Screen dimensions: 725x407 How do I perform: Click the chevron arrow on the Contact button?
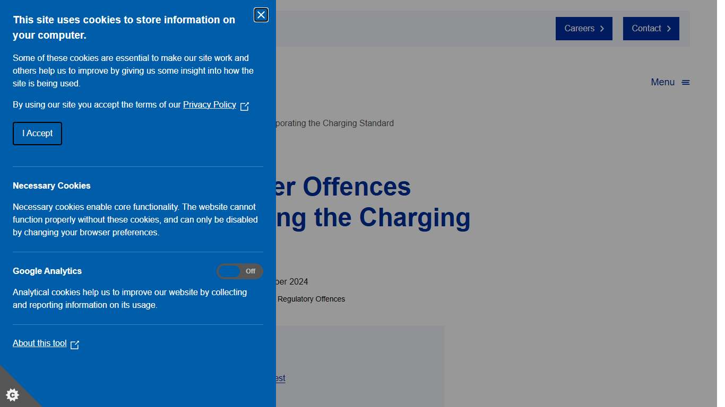click(x=670, y=28)
